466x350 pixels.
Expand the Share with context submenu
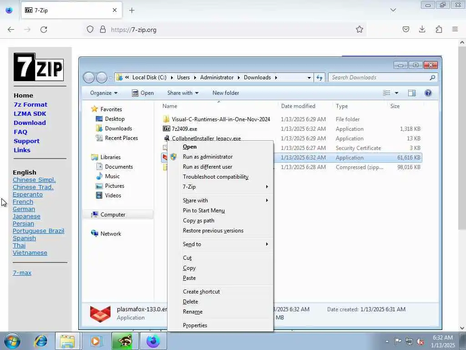(x=220, y=201)
